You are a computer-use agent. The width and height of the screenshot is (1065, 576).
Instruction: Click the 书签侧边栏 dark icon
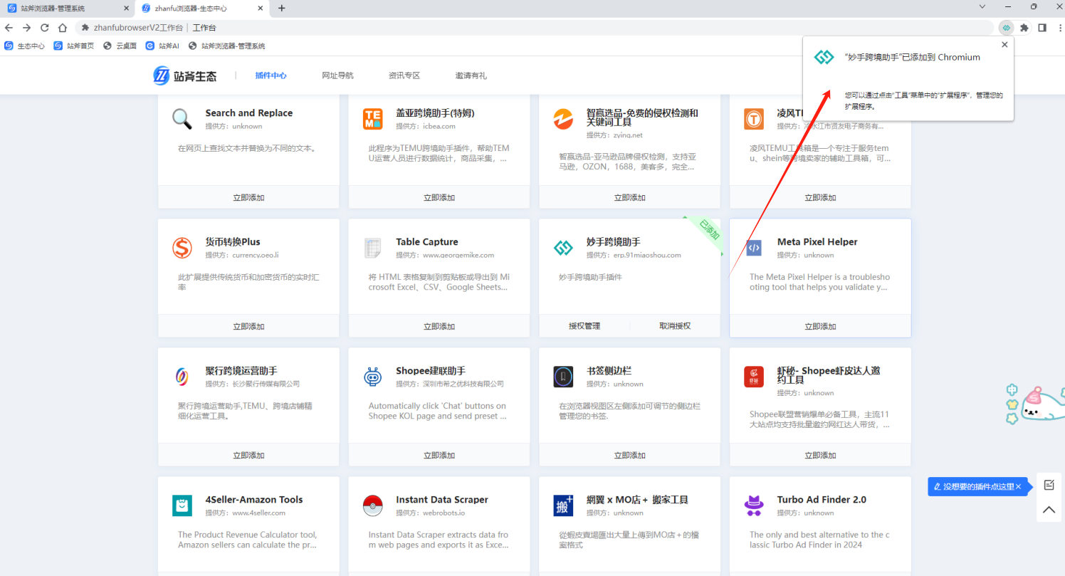(563, 377)
